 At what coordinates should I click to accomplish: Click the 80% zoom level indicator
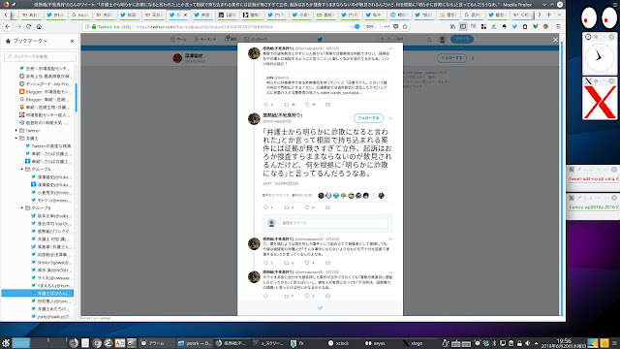pyautogui.click(x=369, y=26)
